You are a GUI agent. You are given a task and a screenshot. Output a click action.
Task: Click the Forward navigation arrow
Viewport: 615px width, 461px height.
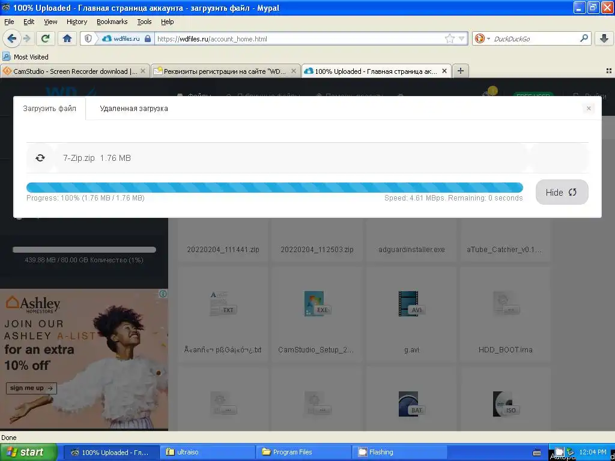coord(26,38)
